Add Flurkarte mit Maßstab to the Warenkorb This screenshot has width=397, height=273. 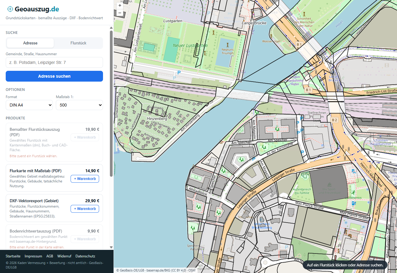tap(85, 179)
